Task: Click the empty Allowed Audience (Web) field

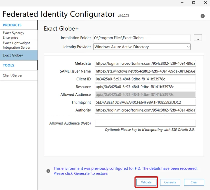Action: 145,123
